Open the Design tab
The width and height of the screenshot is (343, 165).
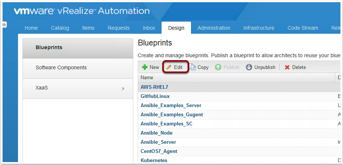click(176, 28)
